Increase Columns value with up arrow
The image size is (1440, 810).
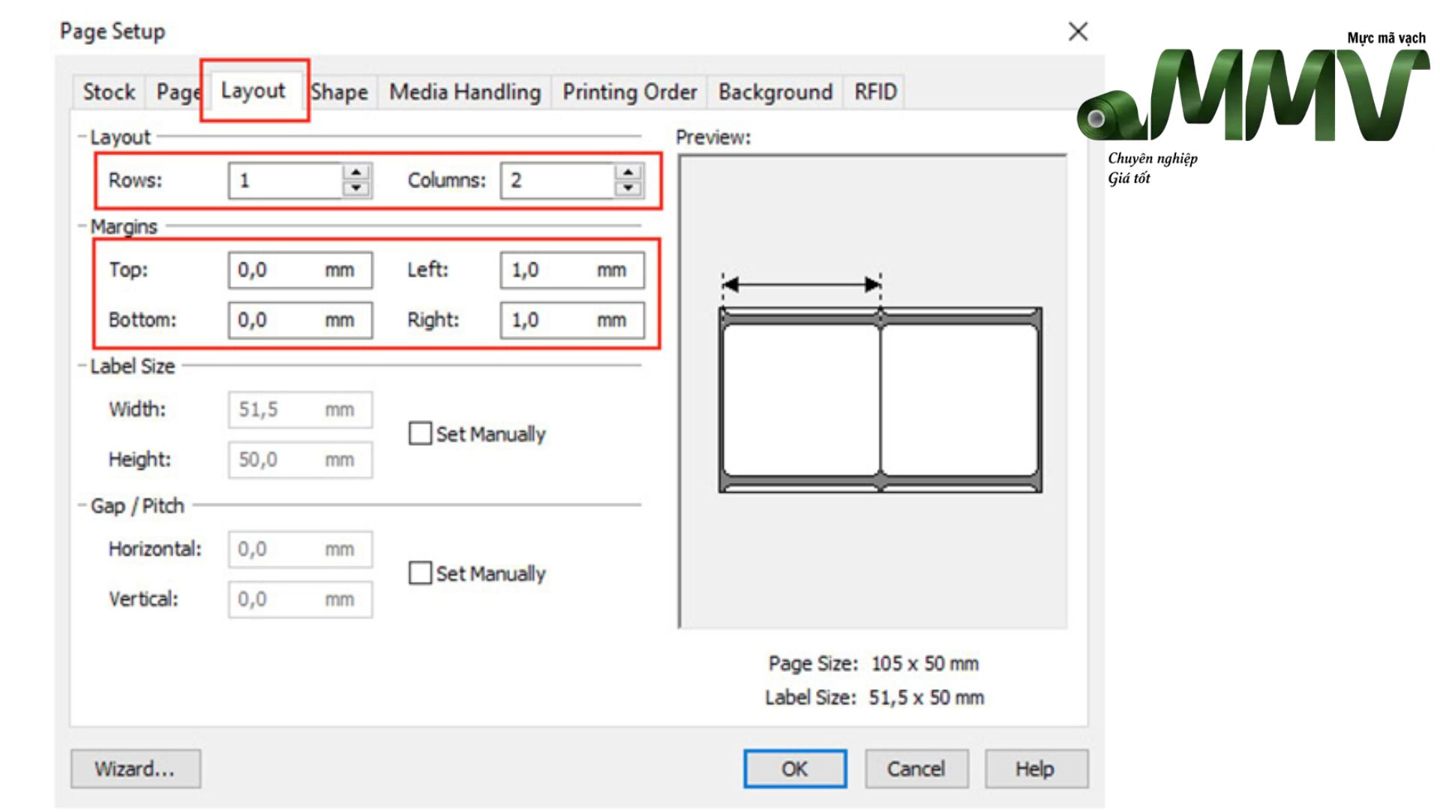628,172
